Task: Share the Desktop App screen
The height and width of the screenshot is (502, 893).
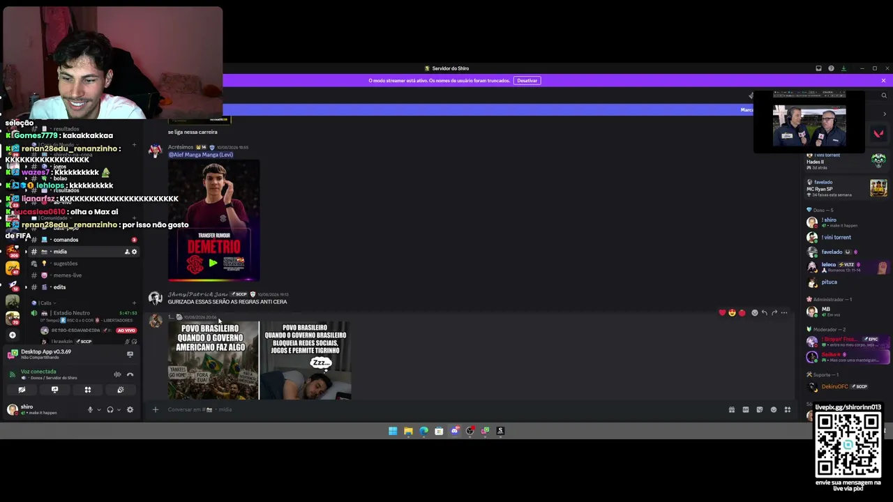Action: [130, 354]
